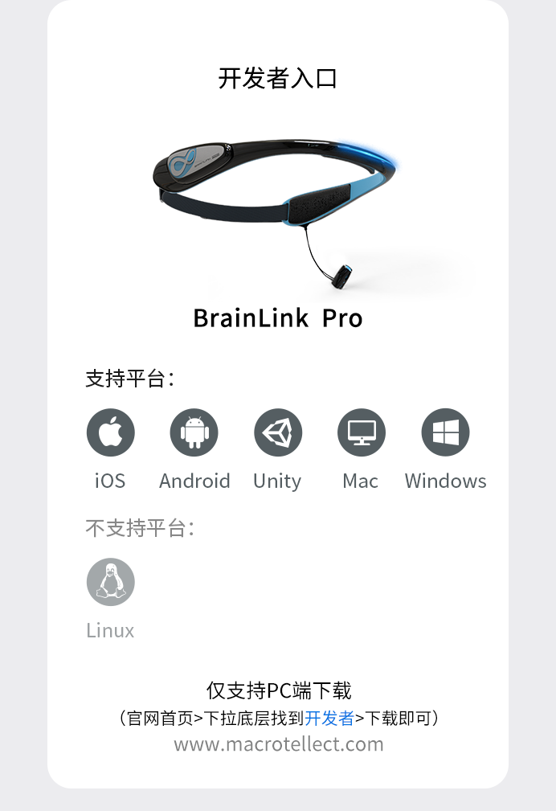
Task: Click the BrainLink Pro product title
Action: coord(278,318)
